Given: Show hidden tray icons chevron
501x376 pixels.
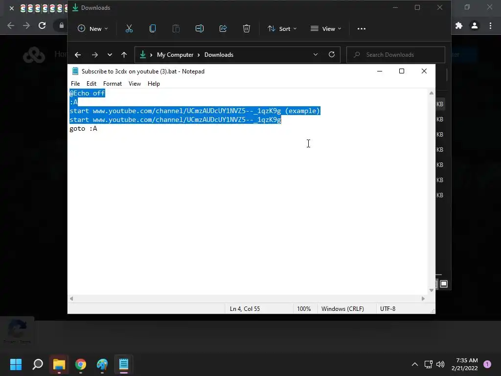Looking at the screenshot, I should pyautogui.click(x=415, y=364).
